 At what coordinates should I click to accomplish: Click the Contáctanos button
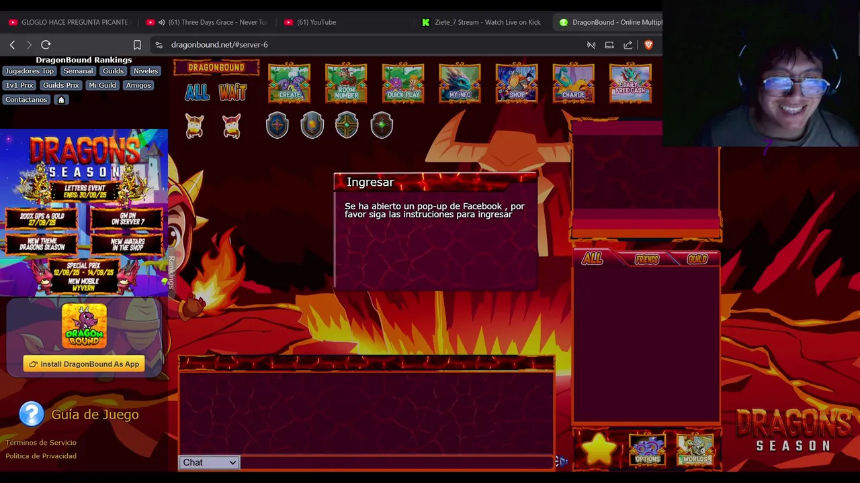click(x=27, y=100)
